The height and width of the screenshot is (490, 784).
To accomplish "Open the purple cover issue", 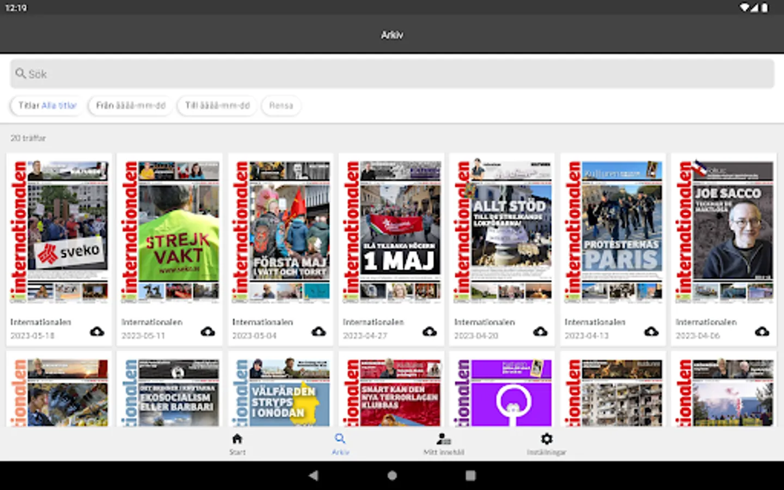I will pyautogui.click(x=503, y=392).
